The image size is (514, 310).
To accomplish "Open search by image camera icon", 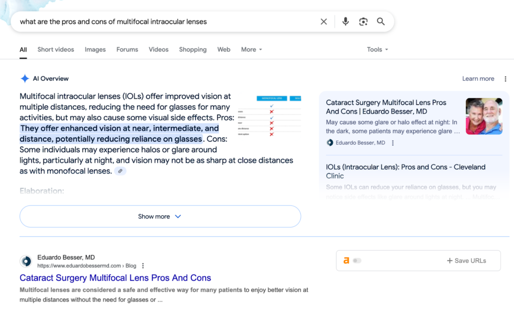I will [363, 22].
